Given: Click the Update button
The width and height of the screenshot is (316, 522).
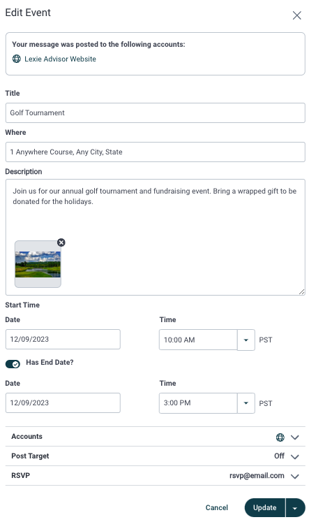Looking at the screenshot, I should (265, 508).
